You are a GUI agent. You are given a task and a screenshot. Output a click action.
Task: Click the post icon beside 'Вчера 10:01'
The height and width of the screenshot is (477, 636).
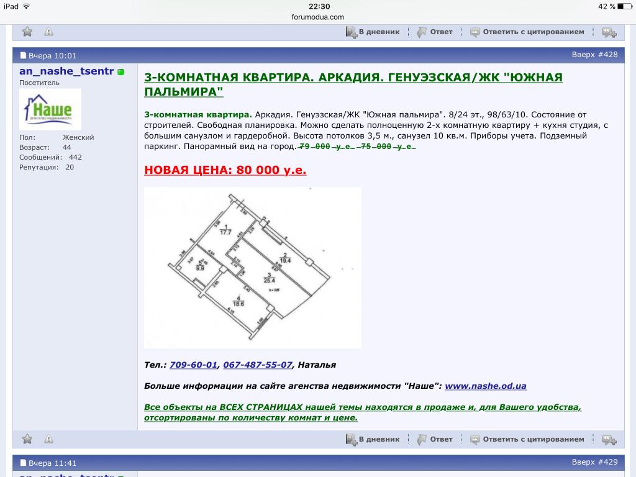point(23,55)
